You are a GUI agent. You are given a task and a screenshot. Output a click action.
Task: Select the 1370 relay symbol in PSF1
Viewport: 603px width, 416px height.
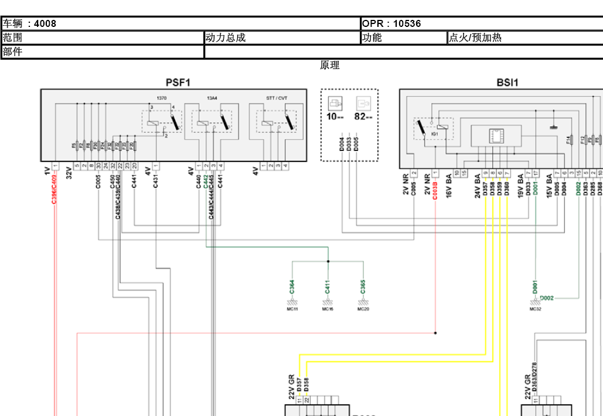pos(162,122)
